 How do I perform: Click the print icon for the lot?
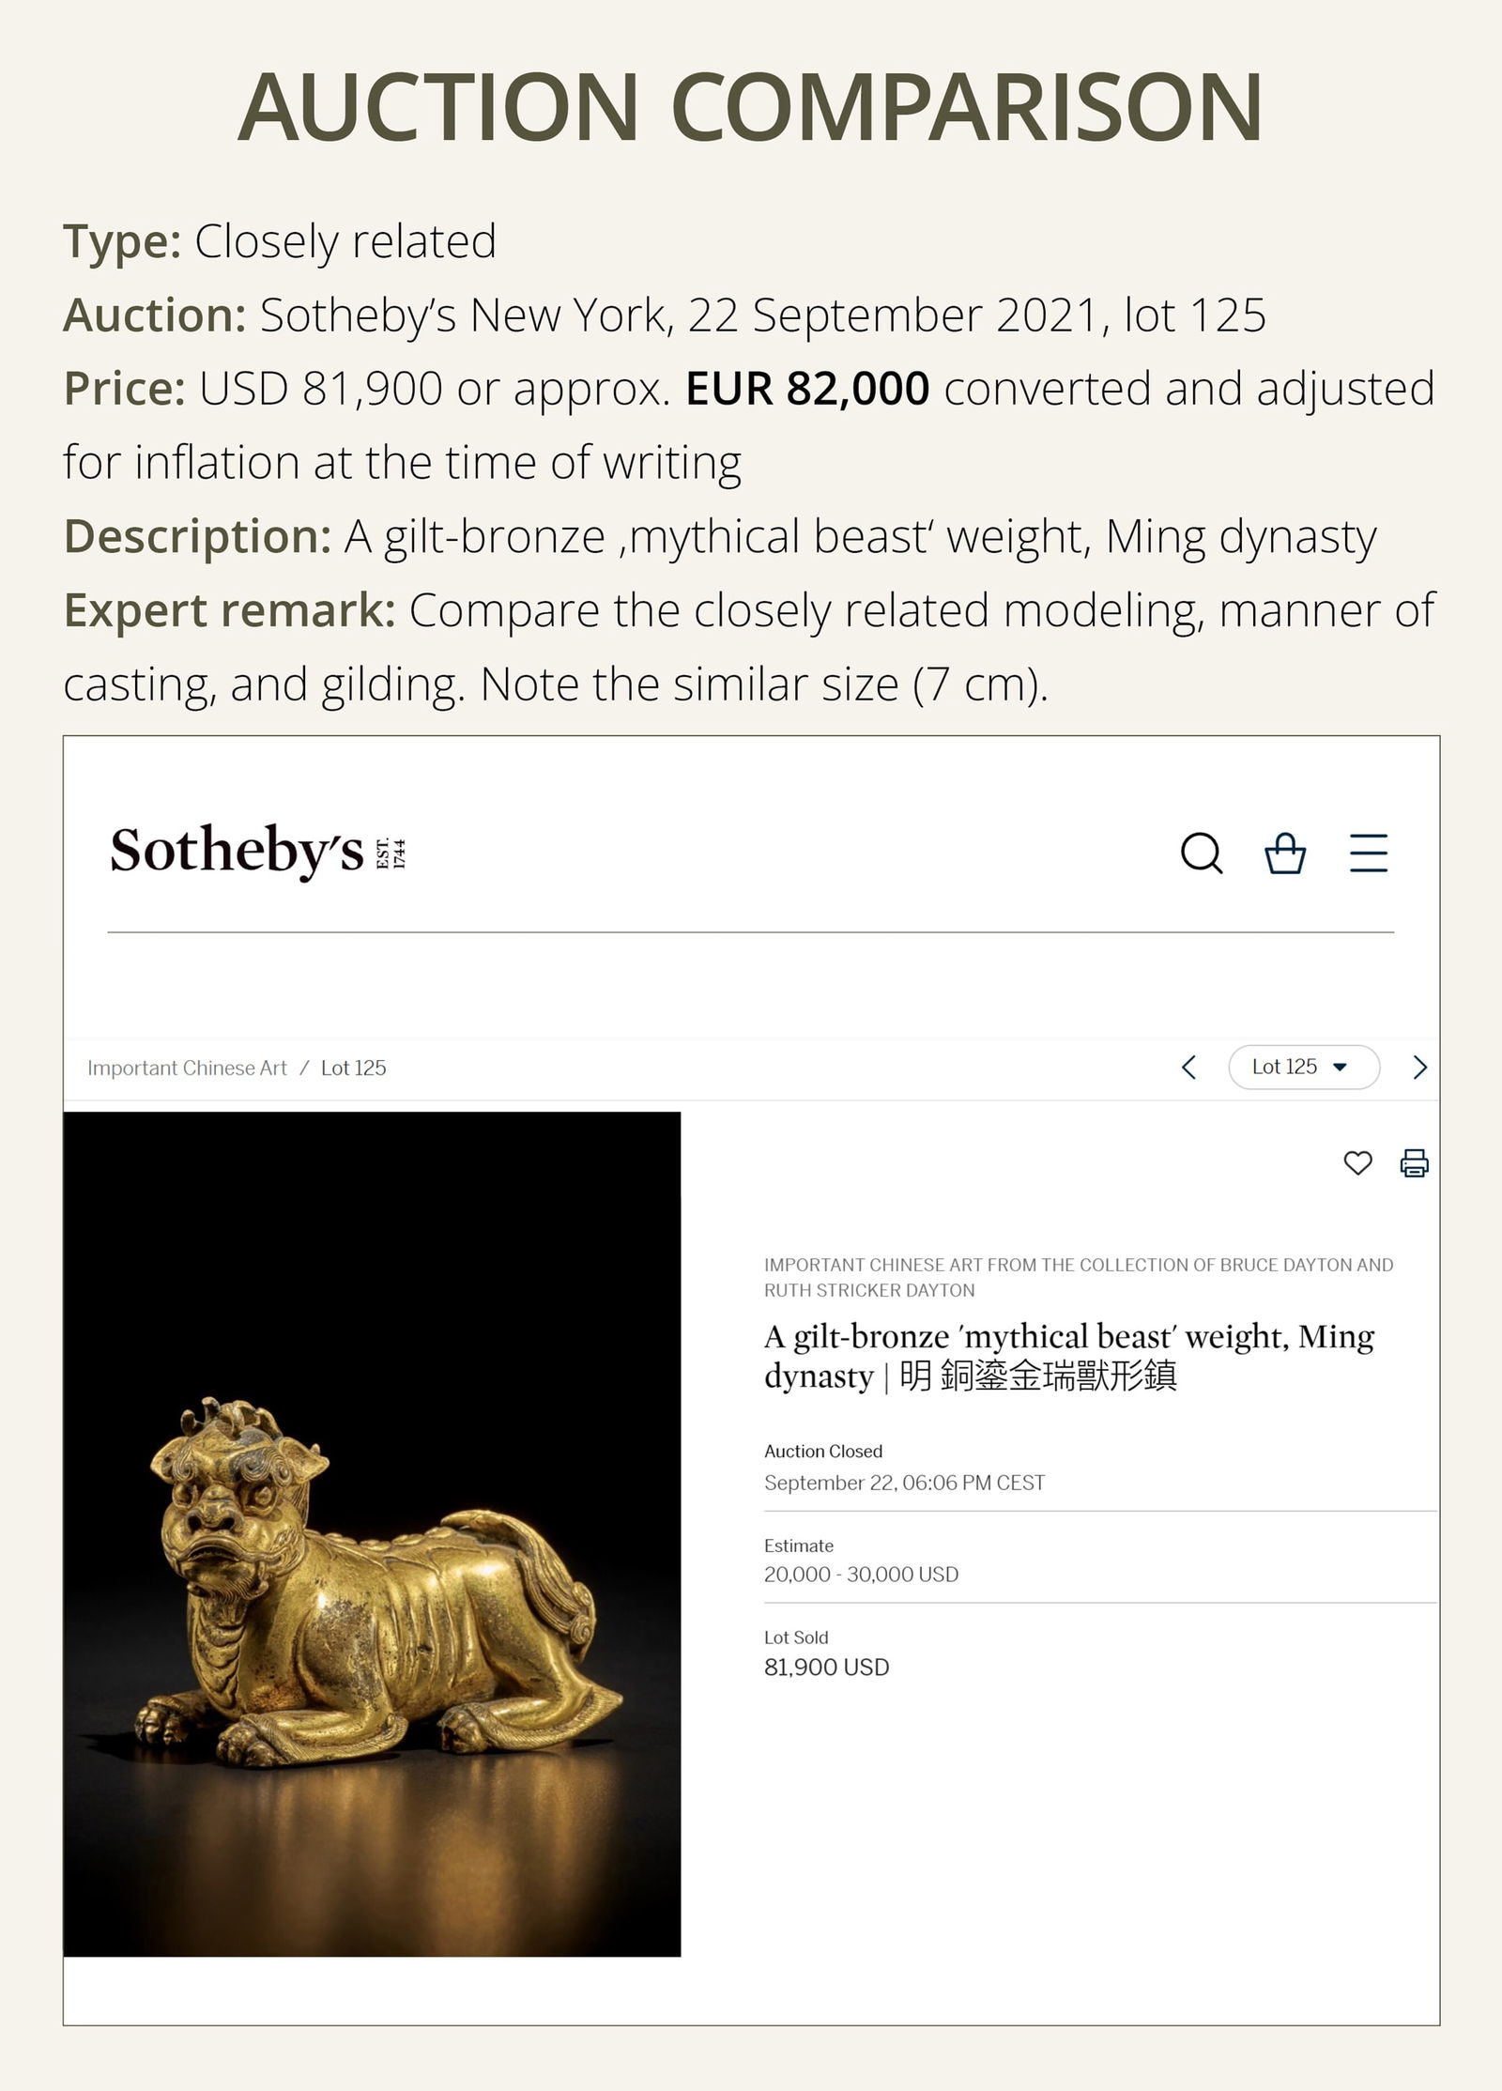pos(1413,1164)
